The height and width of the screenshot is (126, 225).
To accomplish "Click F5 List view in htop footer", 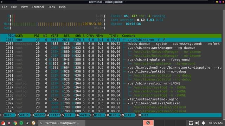I will [68, 115].
